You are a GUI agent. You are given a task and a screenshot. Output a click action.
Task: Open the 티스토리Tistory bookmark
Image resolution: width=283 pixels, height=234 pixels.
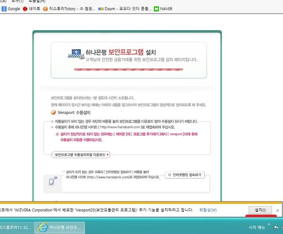click(x=69, y=9)
